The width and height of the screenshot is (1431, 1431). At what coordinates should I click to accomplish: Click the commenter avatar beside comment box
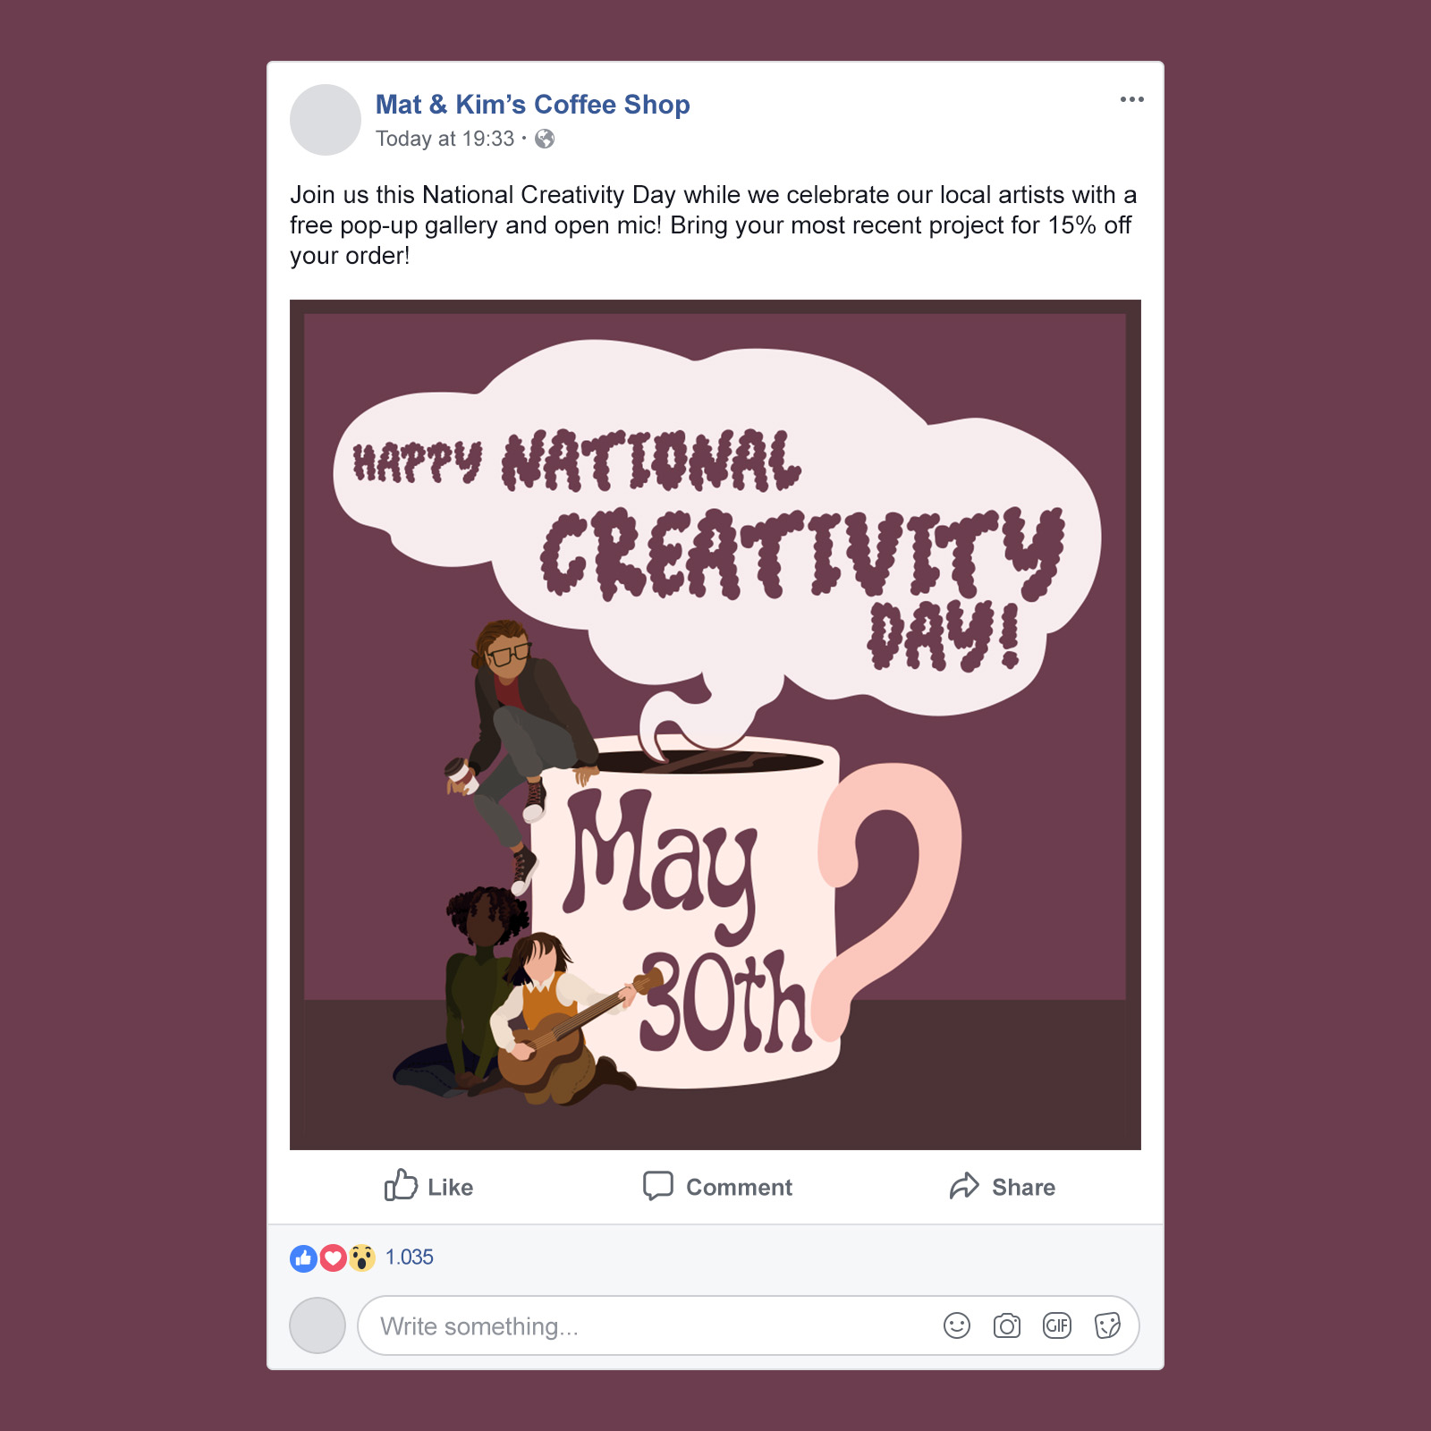tap(318, 1325)
